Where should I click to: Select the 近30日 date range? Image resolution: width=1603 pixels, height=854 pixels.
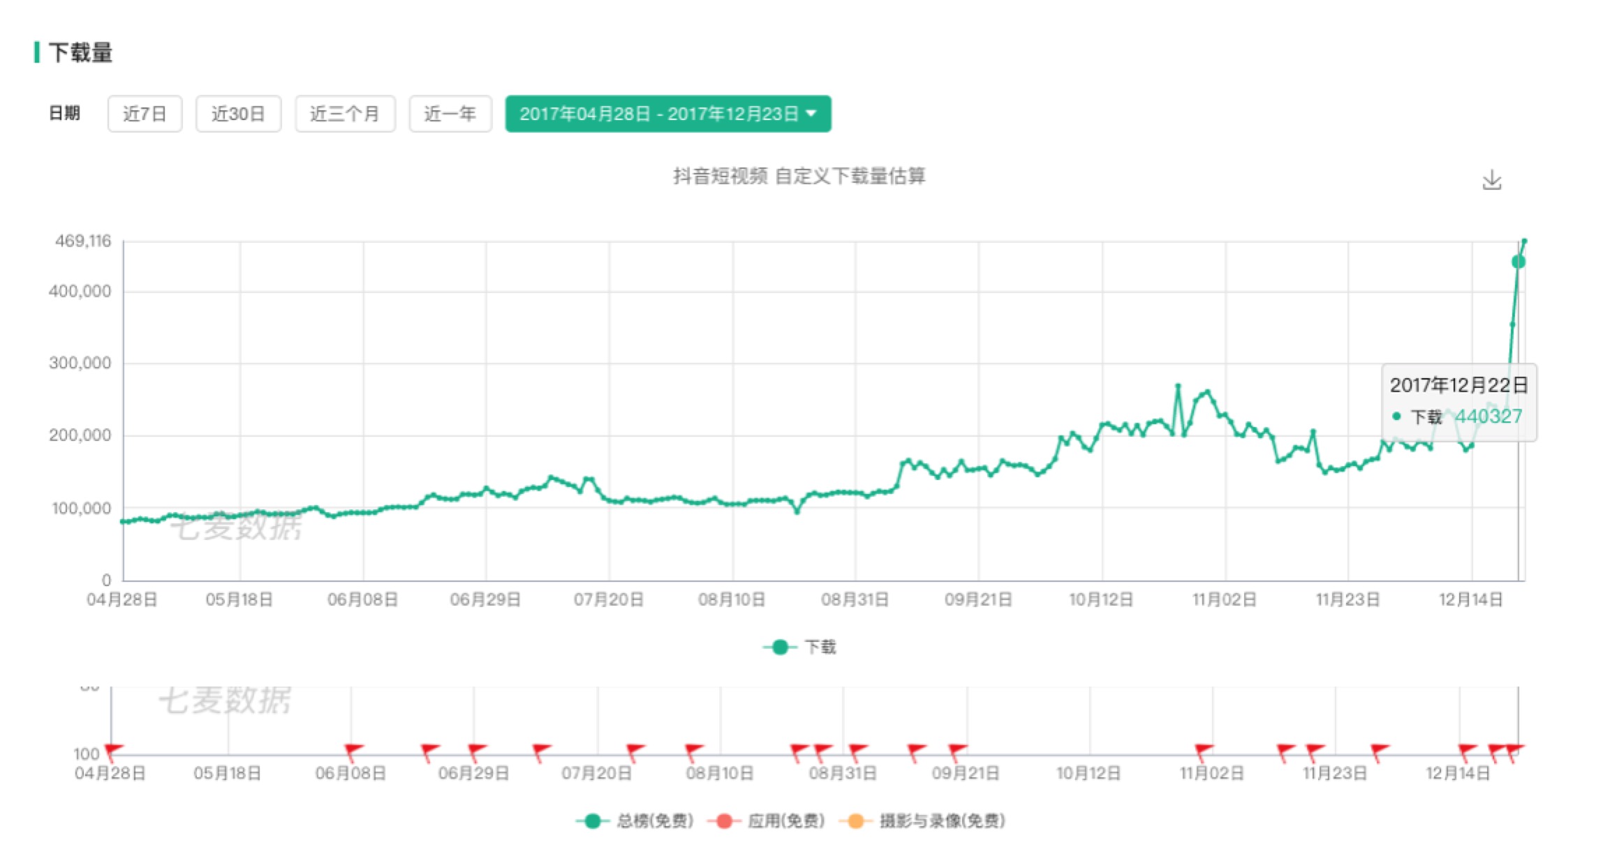tap(238, 114)
